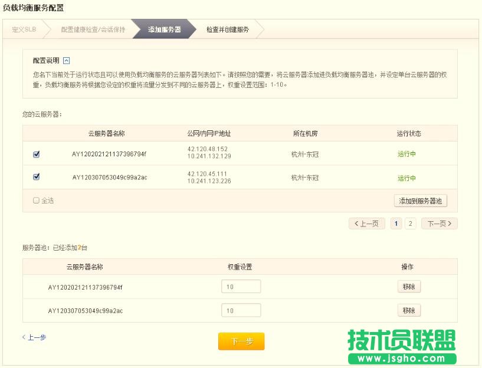Uncheck server AY120307053049c99a2ac checkbox
This screenshot has height=368, width=482.
(x=37, y=176)
